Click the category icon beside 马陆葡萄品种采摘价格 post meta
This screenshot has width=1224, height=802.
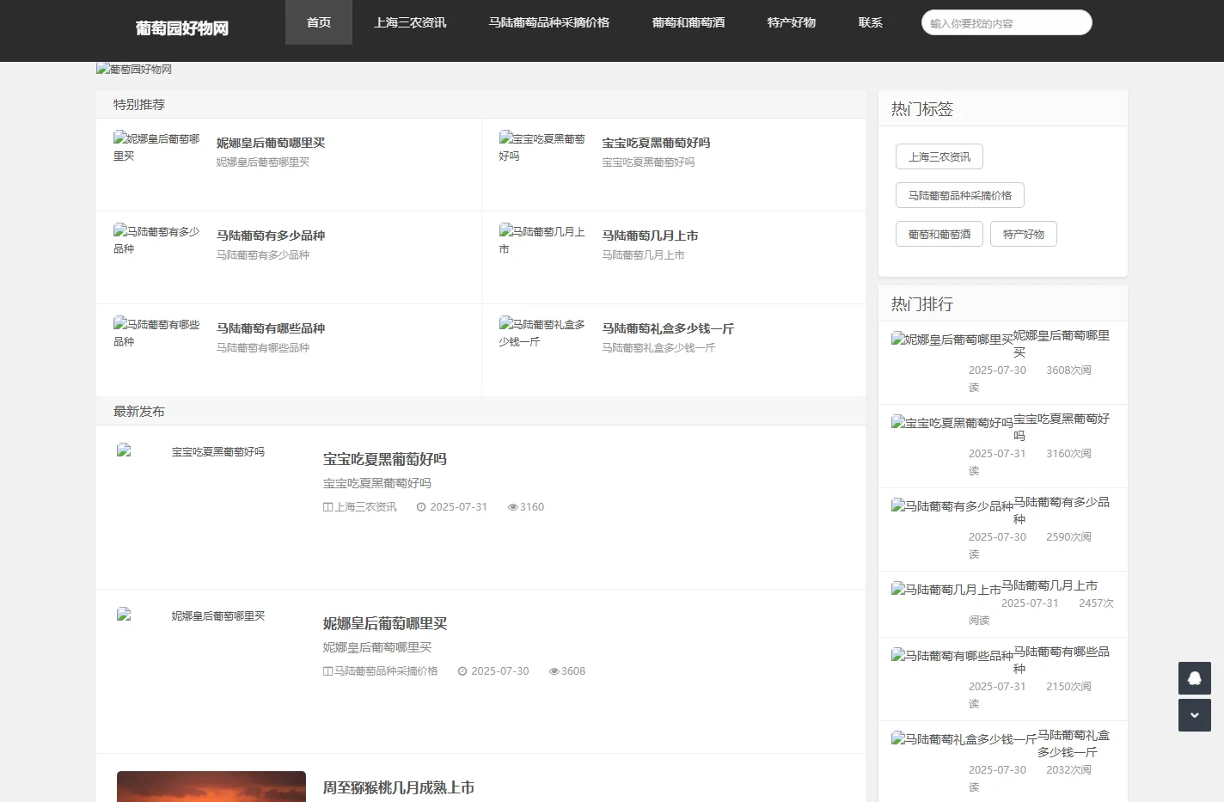[328, 671]
